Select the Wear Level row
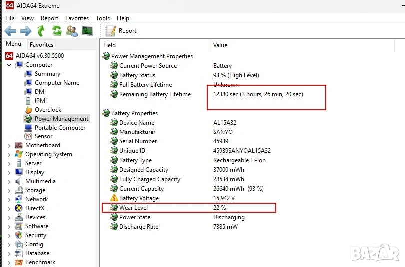This screenshot has height=267, width=405. 133,208
